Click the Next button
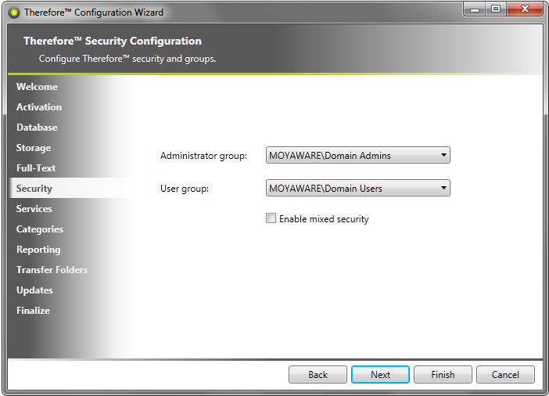The image size is (549, 396). pyautogui.click(x=380, y=375)
